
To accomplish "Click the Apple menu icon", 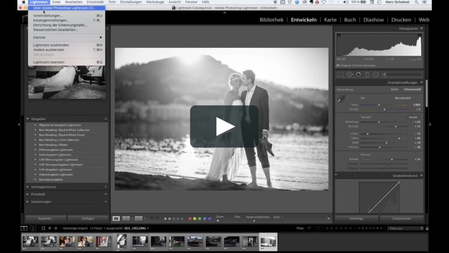I will coord(24,2).
